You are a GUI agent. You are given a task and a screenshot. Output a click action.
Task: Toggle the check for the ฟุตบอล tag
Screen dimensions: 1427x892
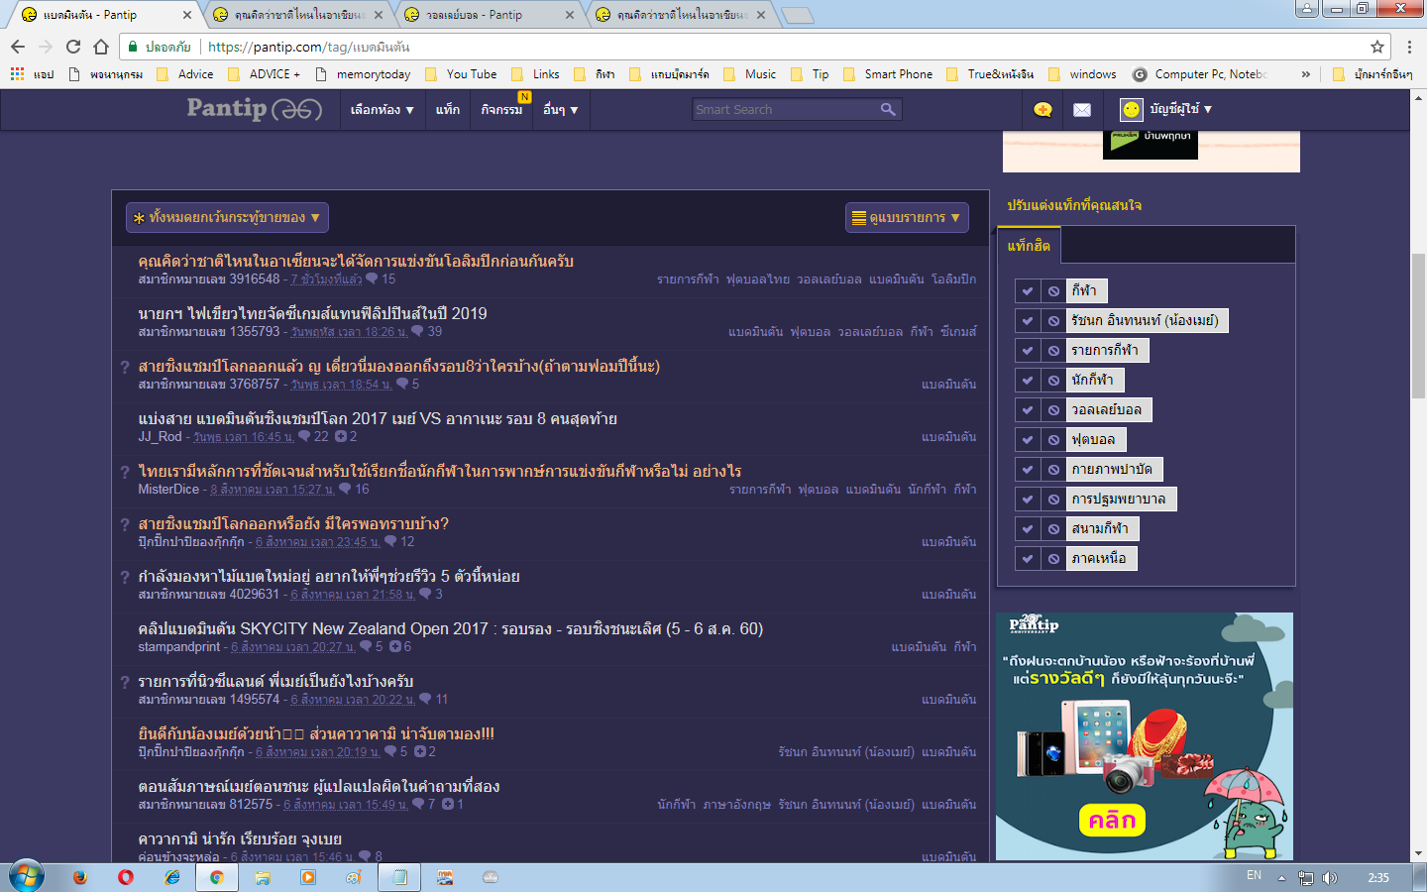point(1028,440)
